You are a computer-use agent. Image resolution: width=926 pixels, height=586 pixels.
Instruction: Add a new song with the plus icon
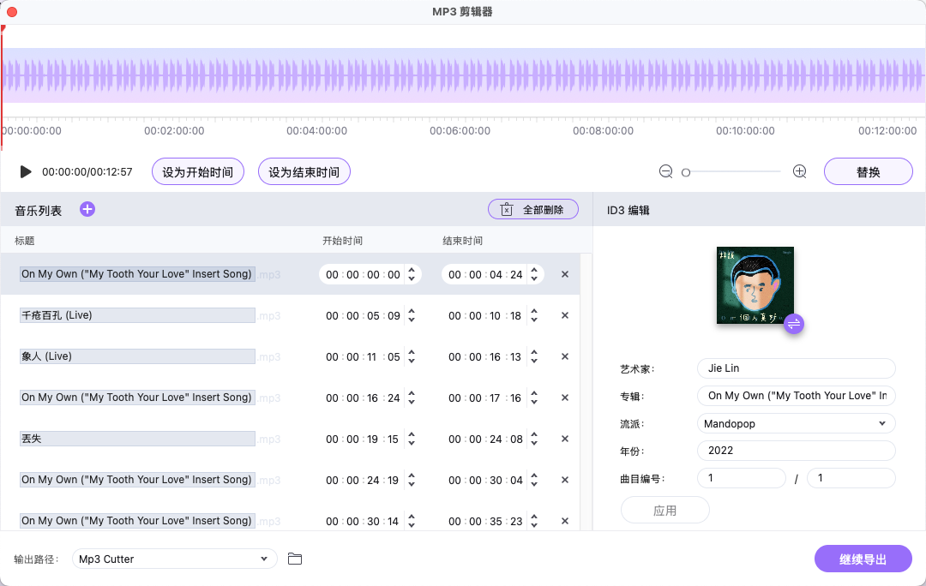click(87, 208)
